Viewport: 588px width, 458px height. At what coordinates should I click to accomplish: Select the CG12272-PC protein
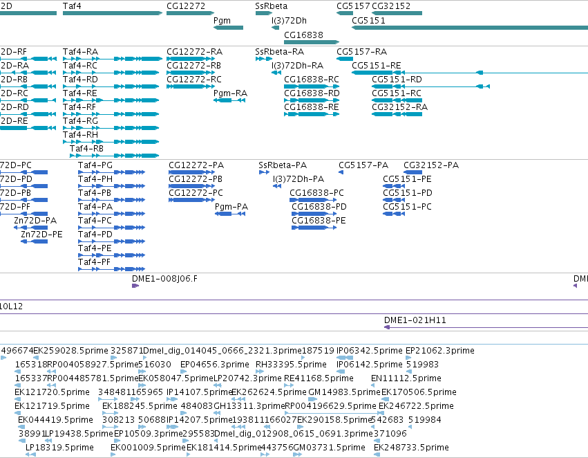(x=191, y=200)
